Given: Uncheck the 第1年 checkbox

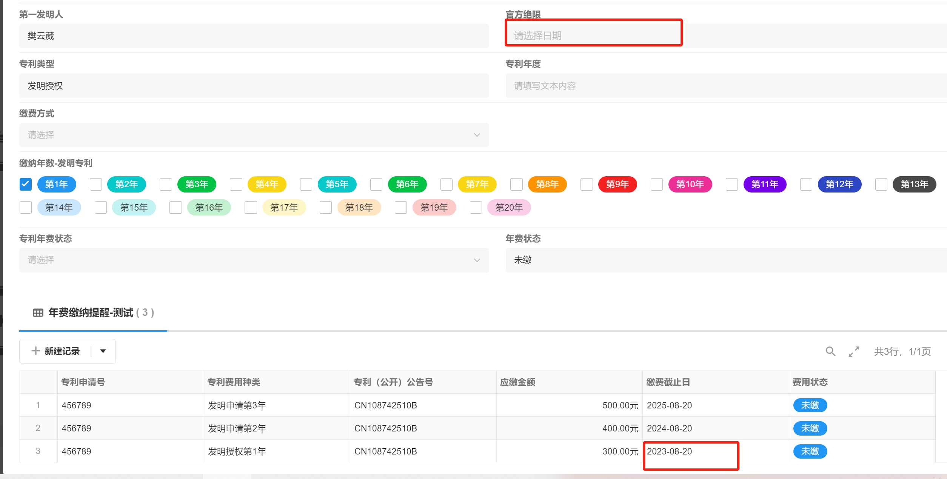Looking at the screenshot, I should 26,184.
